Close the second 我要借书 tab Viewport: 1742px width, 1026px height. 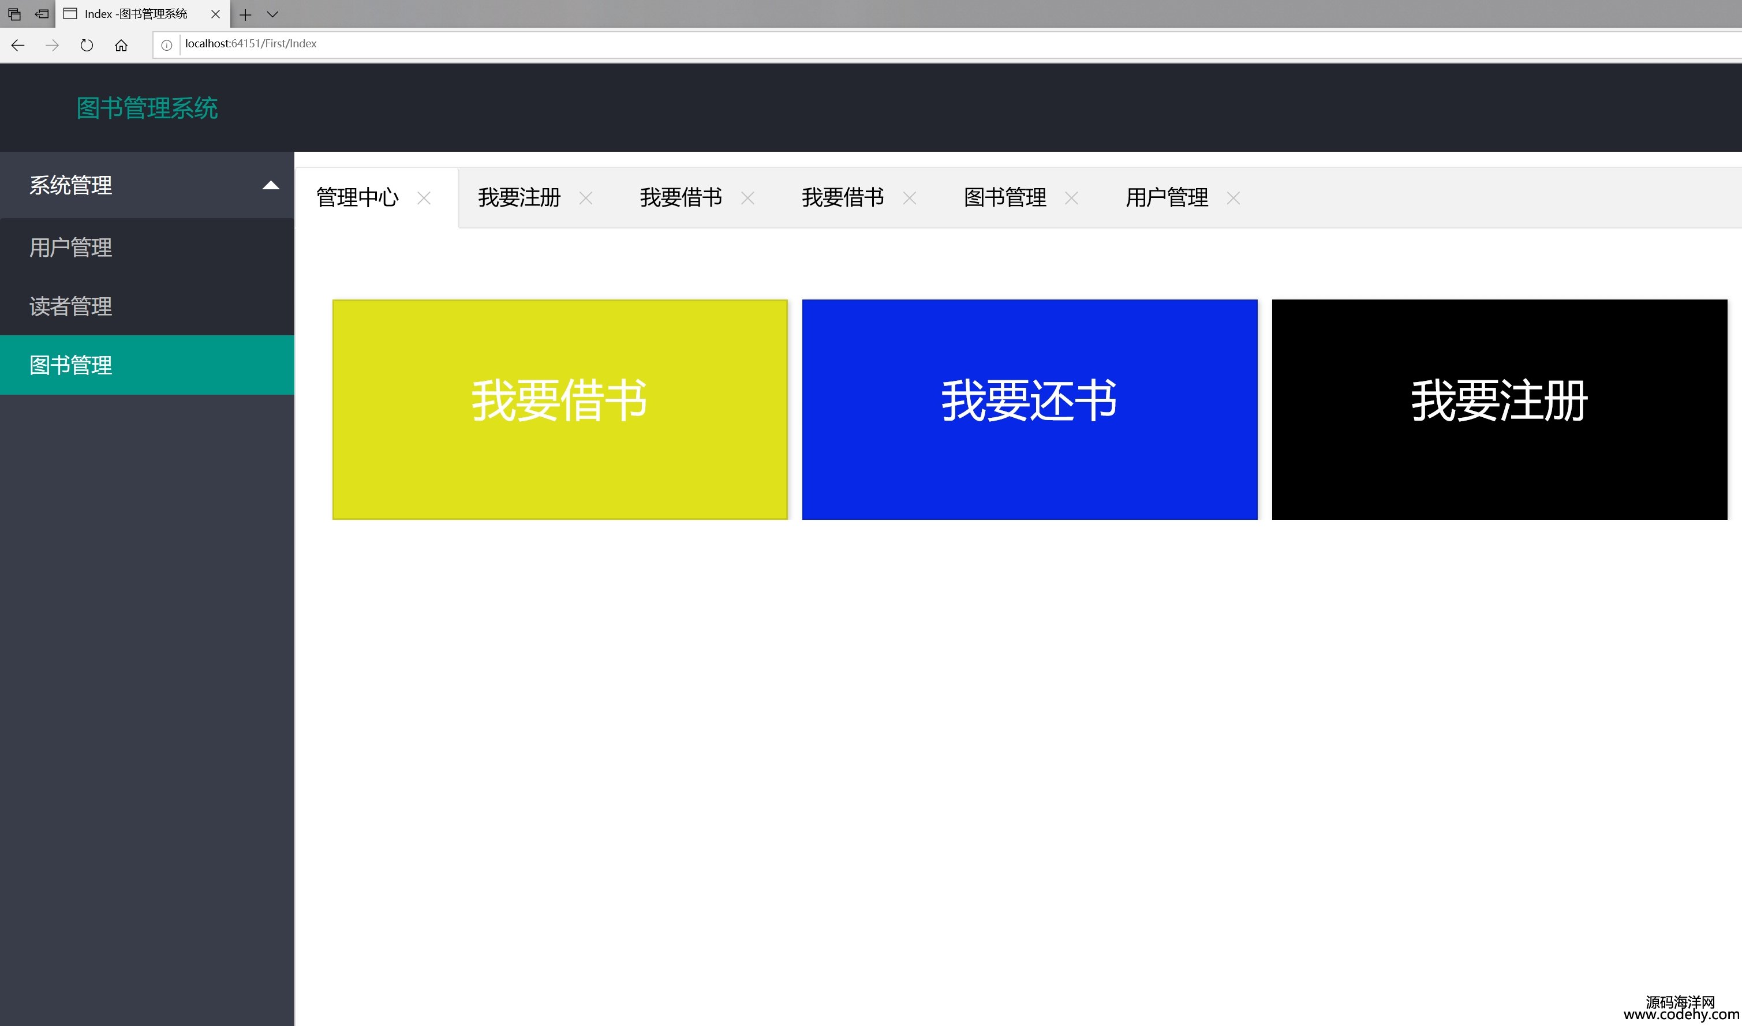tap(909, 199)
